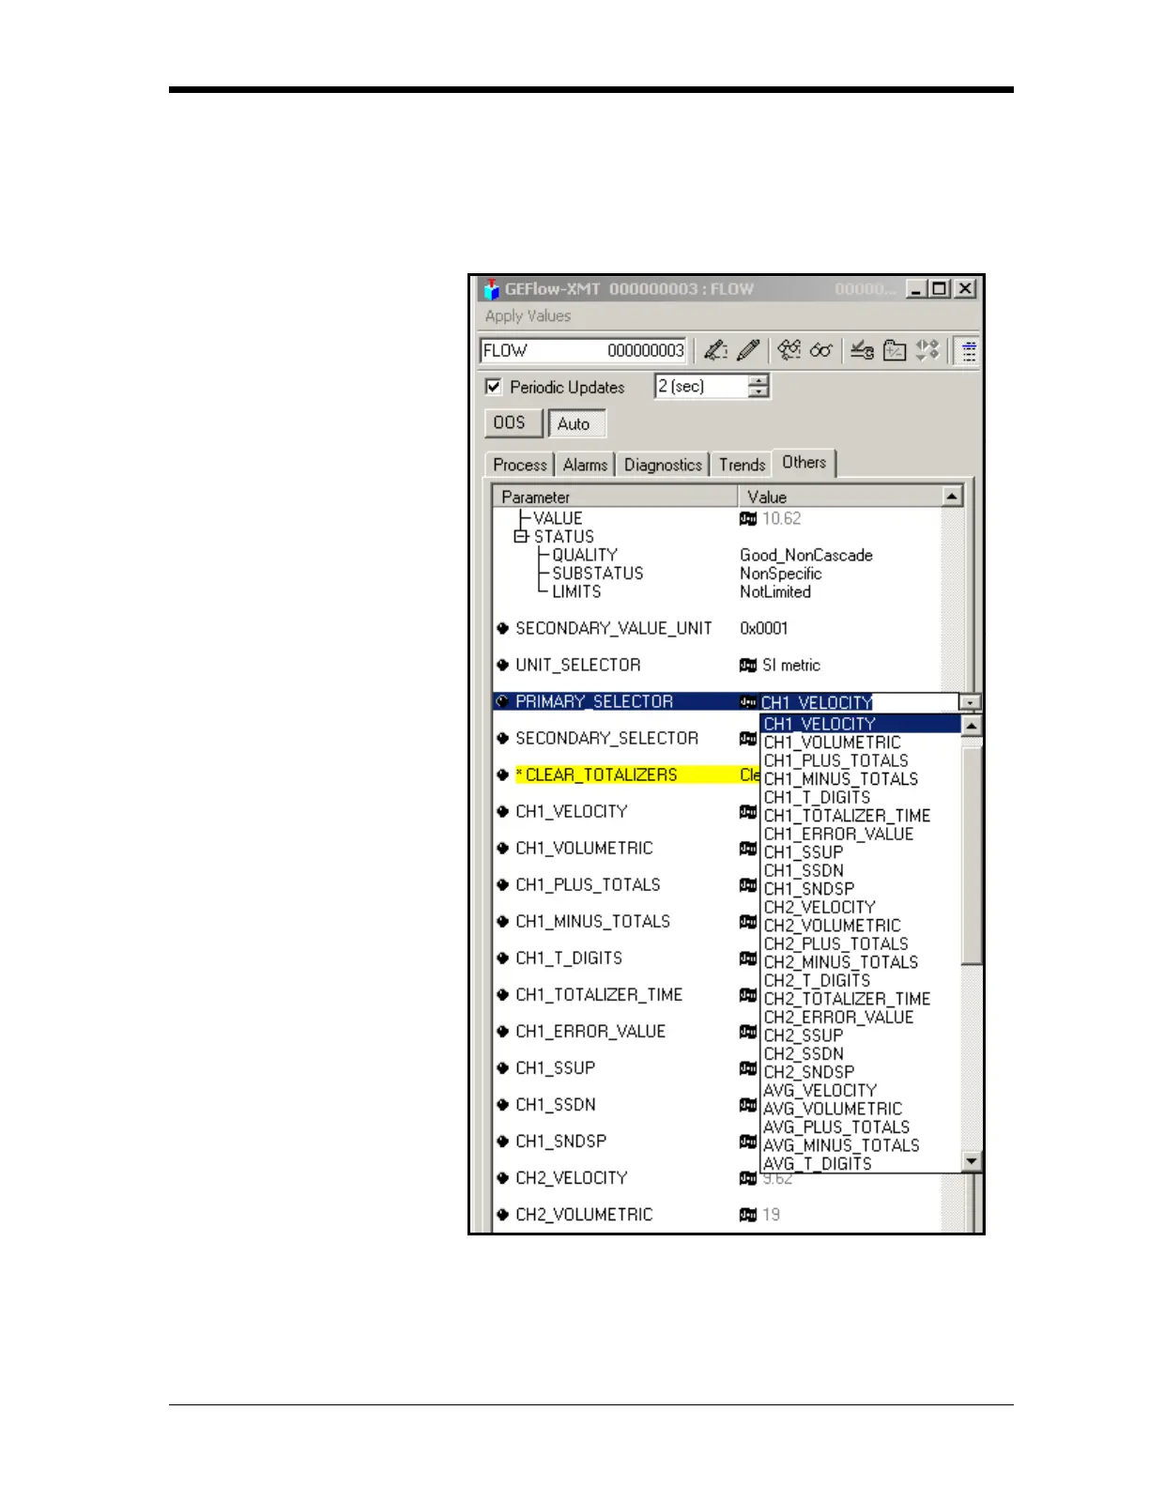Choose CH1_TOTALIZER_TIME from the dropdown list
Image resolution: width=1149 pixels, height=1487 pixels.
[x=848, y=816]
